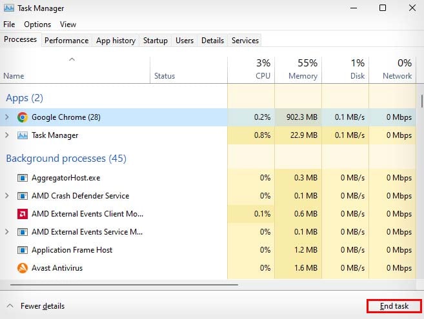
Task: Sort by the Disk column header
Action: [345, 70]
